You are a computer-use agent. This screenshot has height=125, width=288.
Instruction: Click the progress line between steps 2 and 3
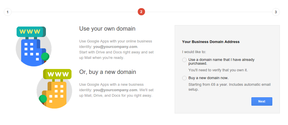[x=208, y=12]
